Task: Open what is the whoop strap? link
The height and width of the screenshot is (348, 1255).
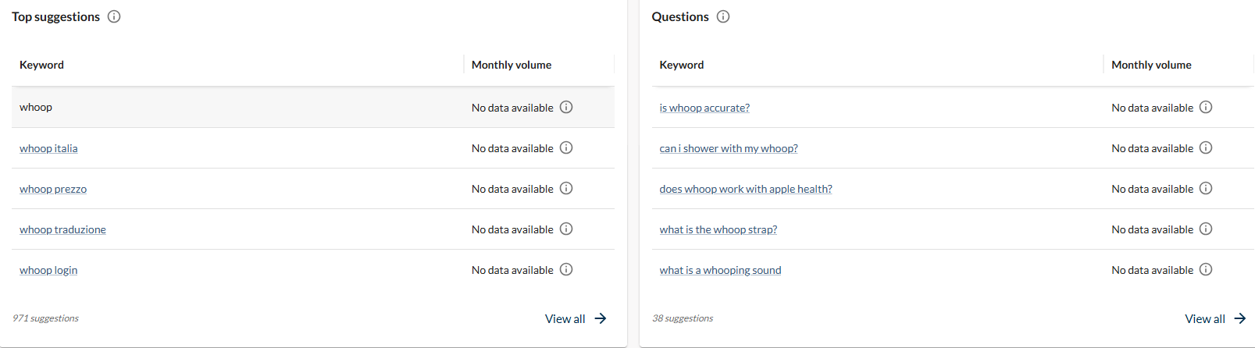Action: pos(718,229)
